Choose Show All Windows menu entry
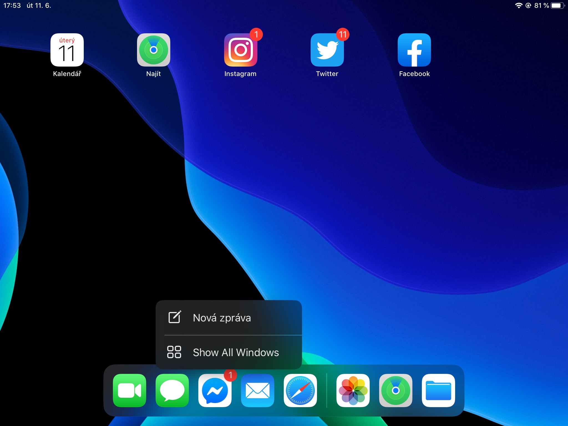Screen dimensions: 568x426 pos(229,352)
